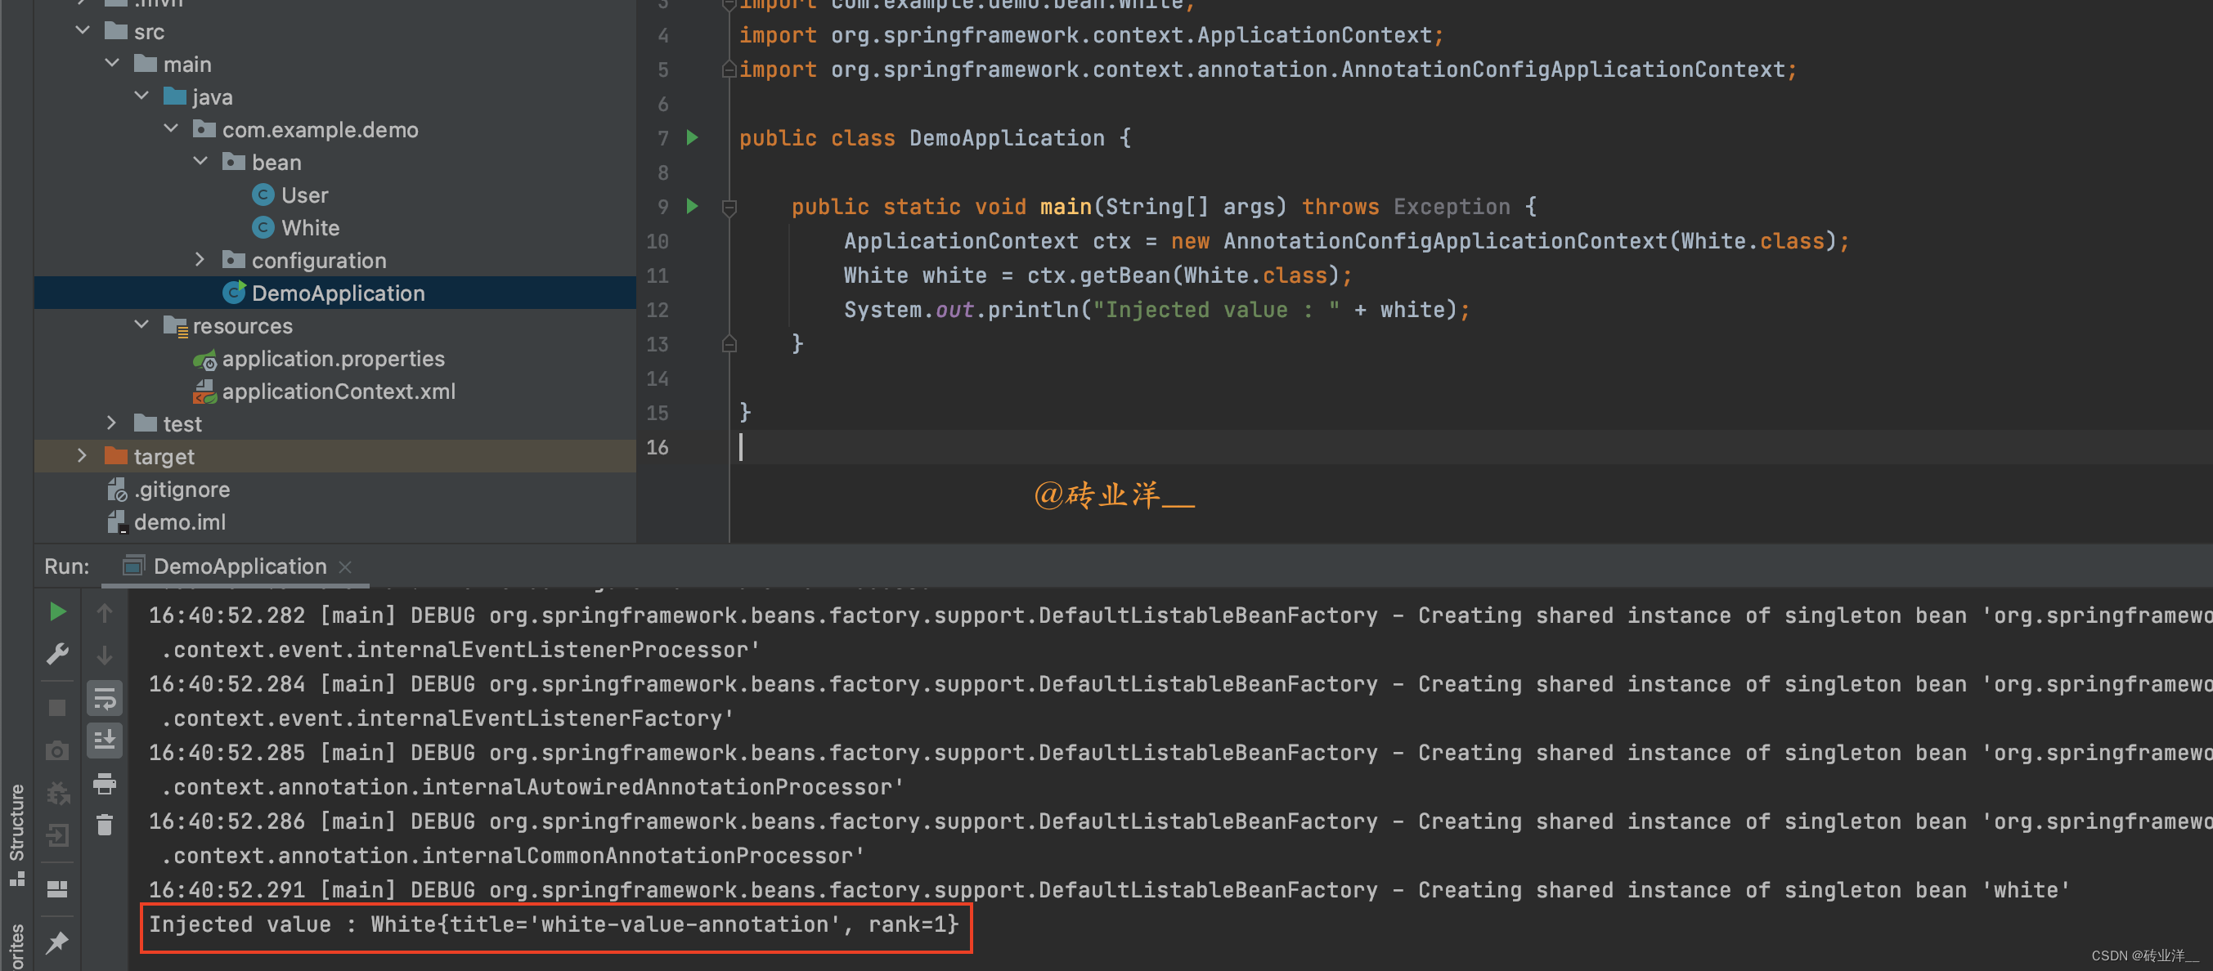Click the restore layout icon in Run panel
Screen dimensions: 2213x971
pyautogui.click(x=57, y=888)
